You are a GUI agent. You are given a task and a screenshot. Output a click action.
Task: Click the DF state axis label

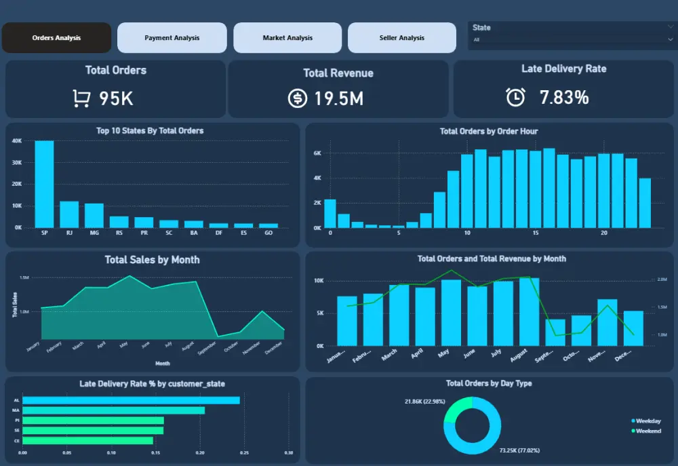pyautogui.click(x=219, y=233)
